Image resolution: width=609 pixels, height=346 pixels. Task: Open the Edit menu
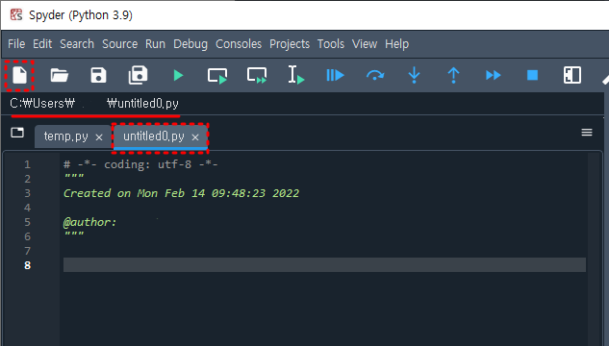pyautogui.click(x=42, y=44)
